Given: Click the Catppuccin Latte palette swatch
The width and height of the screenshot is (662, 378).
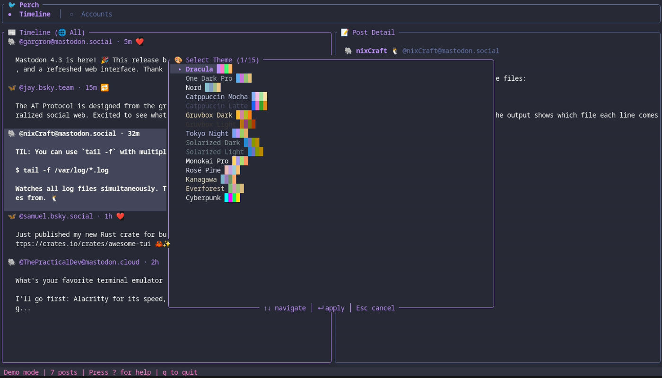Looking at the screenshot, I should pos(259,106).
